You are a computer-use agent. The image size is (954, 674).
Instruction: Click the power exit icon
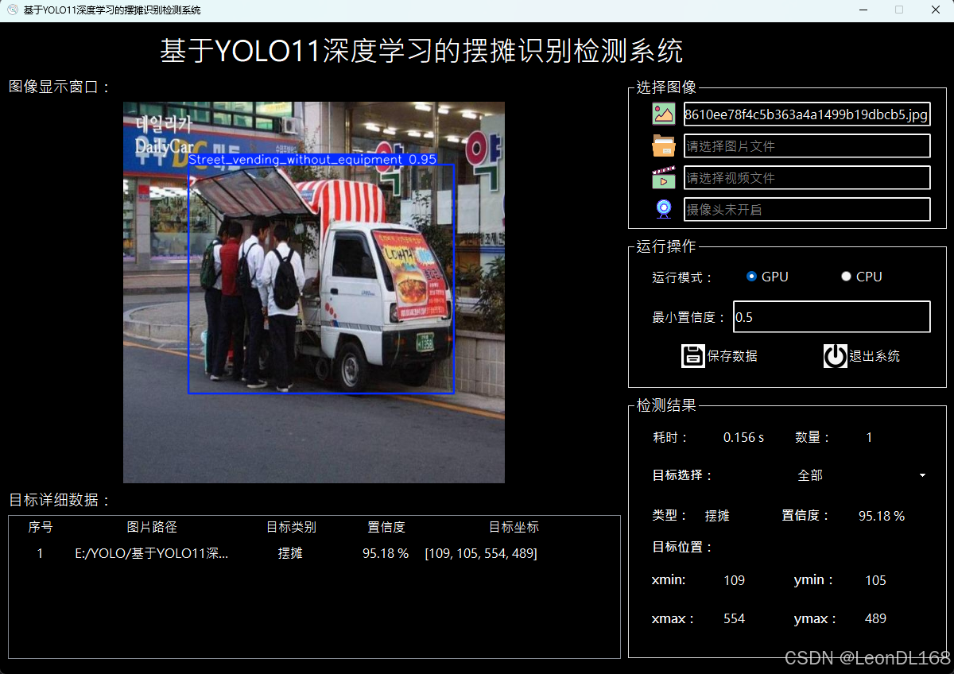pyautogui.click(x=836, y=355)
